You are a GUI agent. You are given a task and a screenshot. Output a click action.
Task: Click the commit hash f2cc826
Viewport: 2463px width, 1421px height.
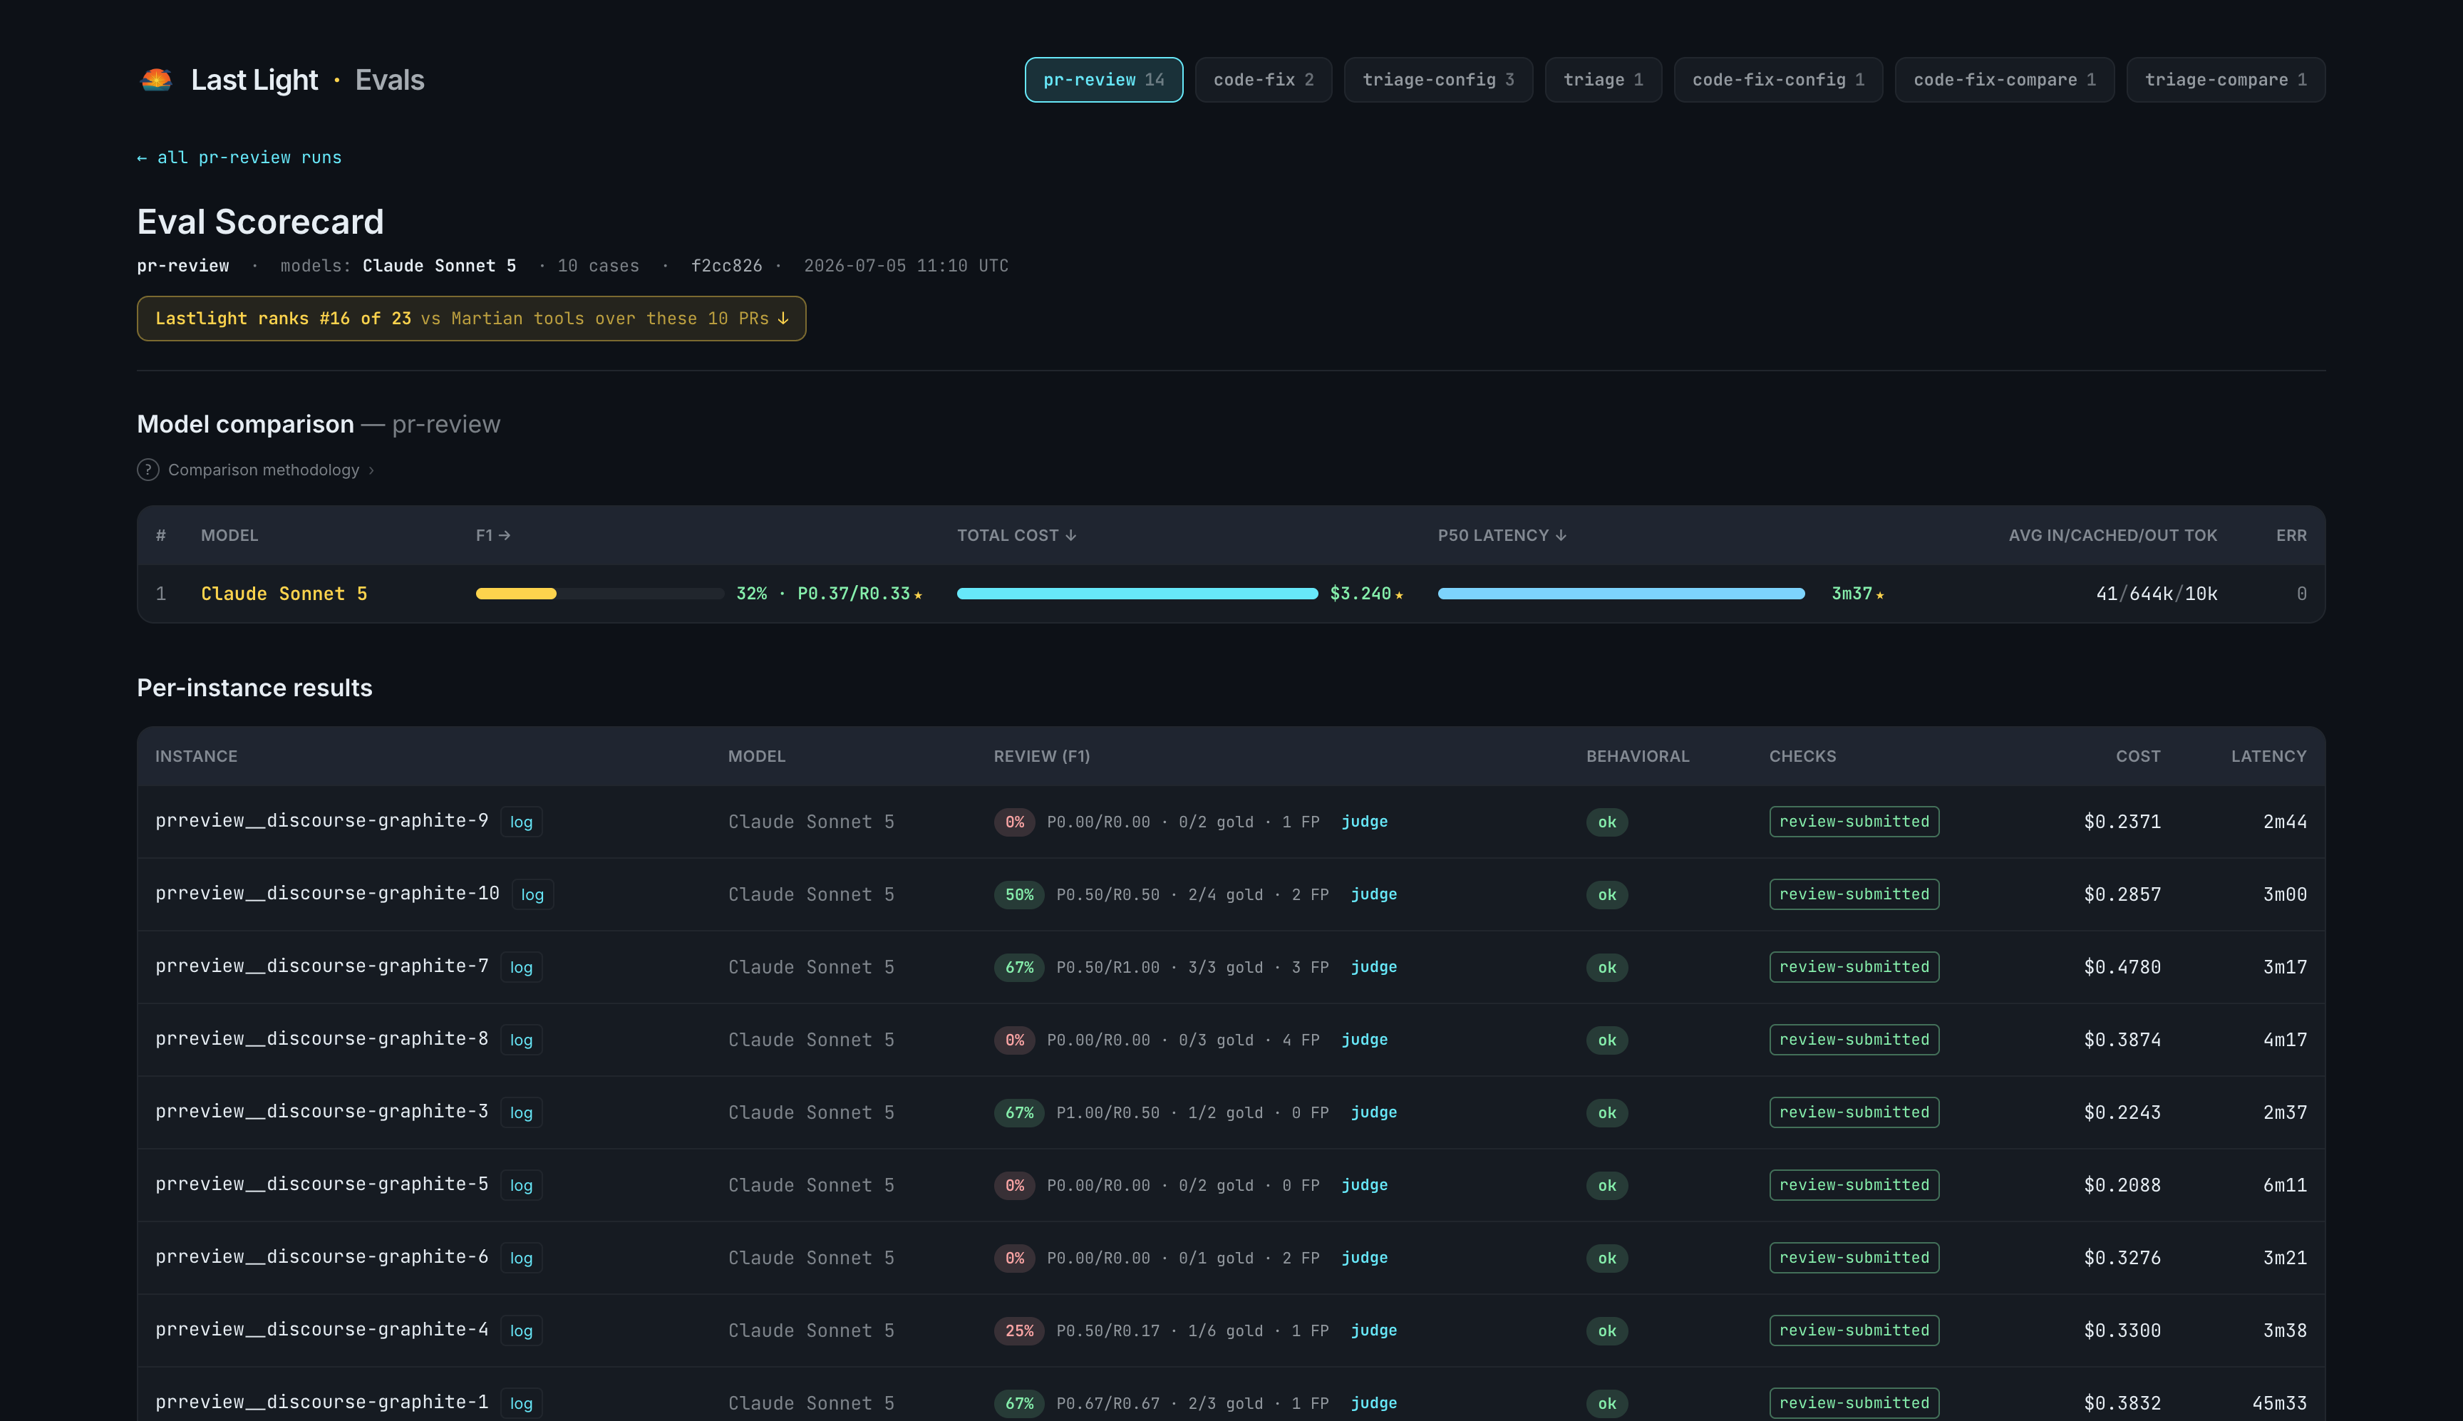(x=726, y=266)
